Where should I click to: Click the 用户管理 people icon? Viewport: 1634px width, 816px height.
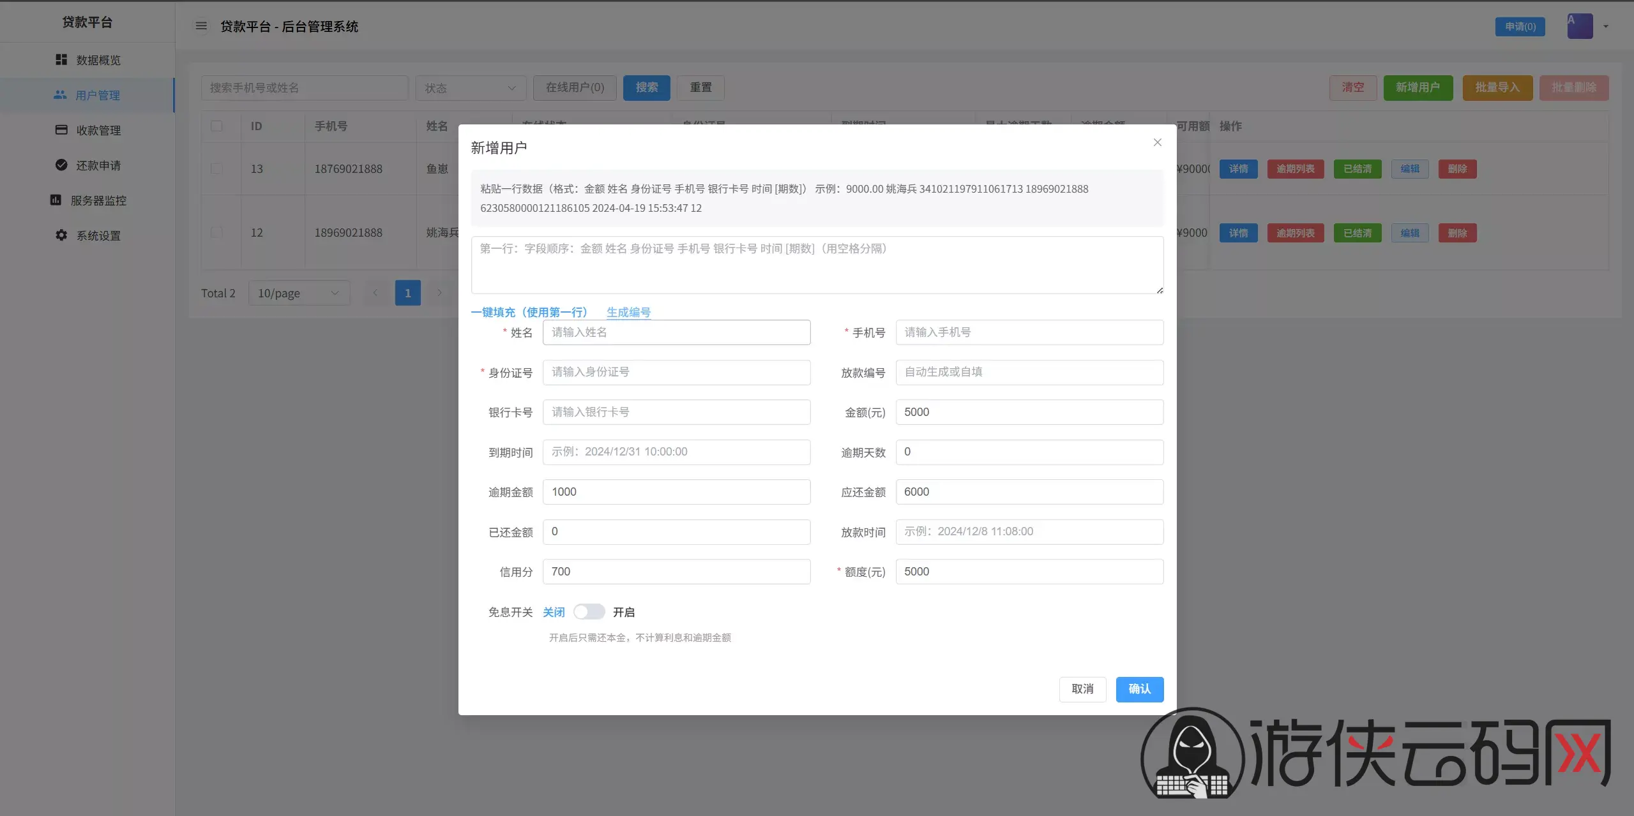60,94
